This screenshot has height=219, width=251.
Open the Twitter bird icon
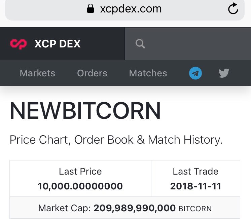pos(224,73)
